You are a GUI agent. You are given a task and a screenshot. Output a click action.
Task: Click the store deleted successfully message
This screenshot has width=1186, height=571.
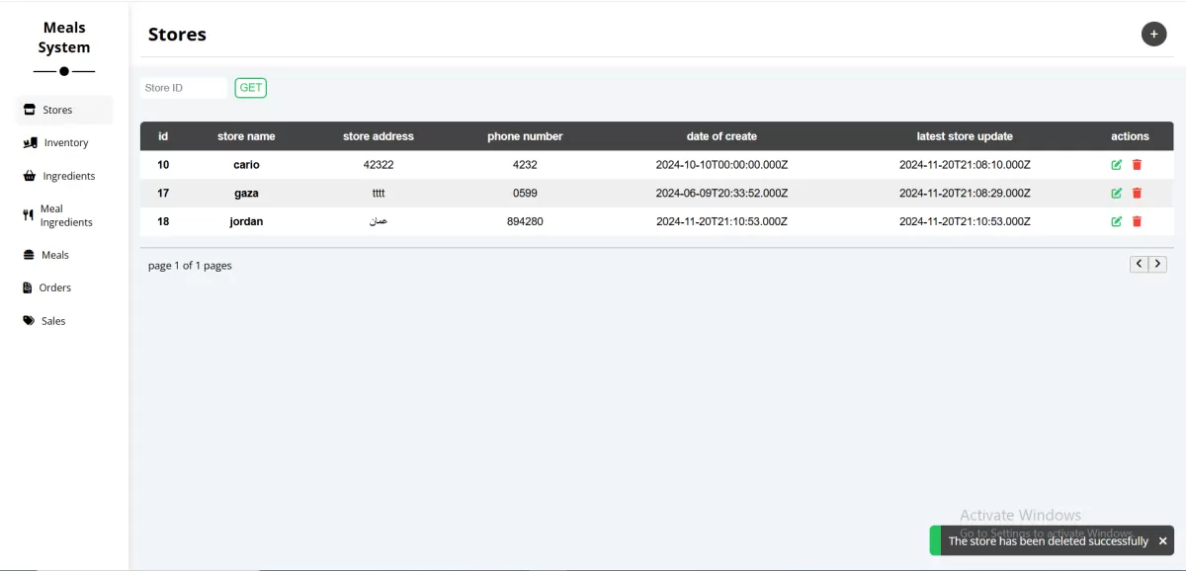tap(1049, 541)
